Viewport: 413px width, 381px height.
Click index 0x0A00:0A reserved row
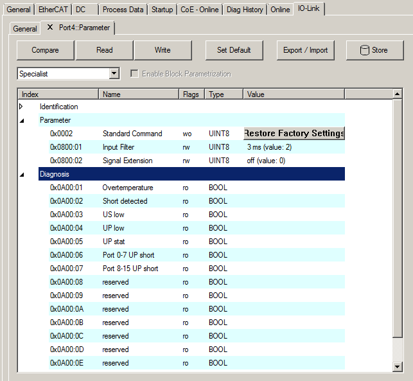pyautogui.click(x=197, y=309)
